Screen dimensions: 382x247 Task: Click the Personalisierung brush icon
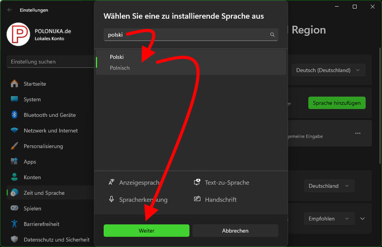(x=14, y=146)
